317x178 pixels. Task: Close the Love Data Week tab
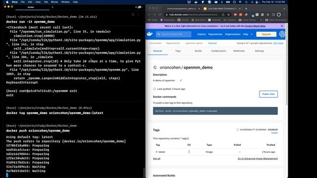pyautogui.click(x=240, y=9)
